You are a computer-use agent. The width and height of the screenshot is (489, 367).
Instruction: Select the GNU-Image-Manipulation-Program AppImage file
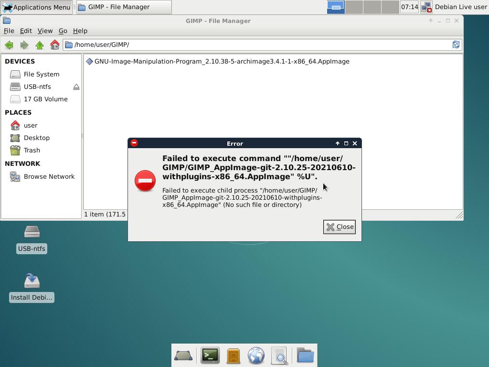point(218,62)
